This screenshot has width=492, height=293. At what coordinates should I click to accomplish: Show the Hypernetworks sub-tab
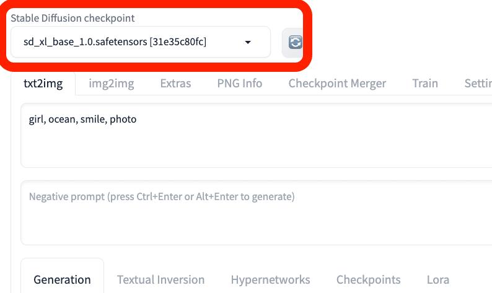coord(270,280)
